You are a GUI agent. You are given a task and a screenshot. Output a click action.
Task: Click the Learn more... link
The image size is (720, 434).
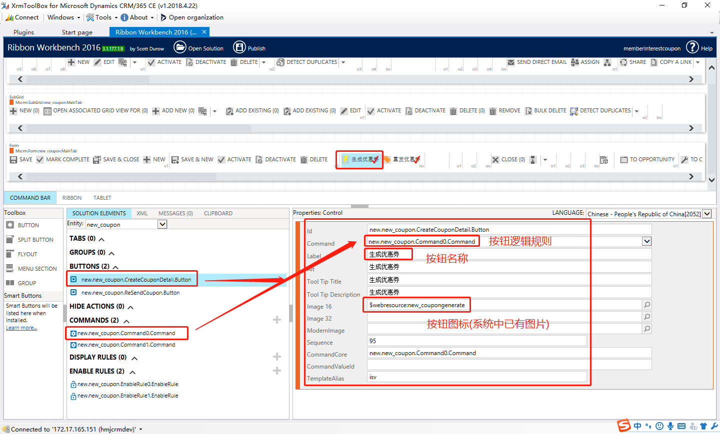pyautogui.click(x=21, y=328)
